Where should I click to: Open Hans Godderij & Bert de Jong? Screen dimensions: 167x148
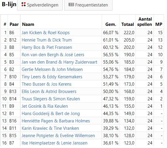(x=51, y=114)
